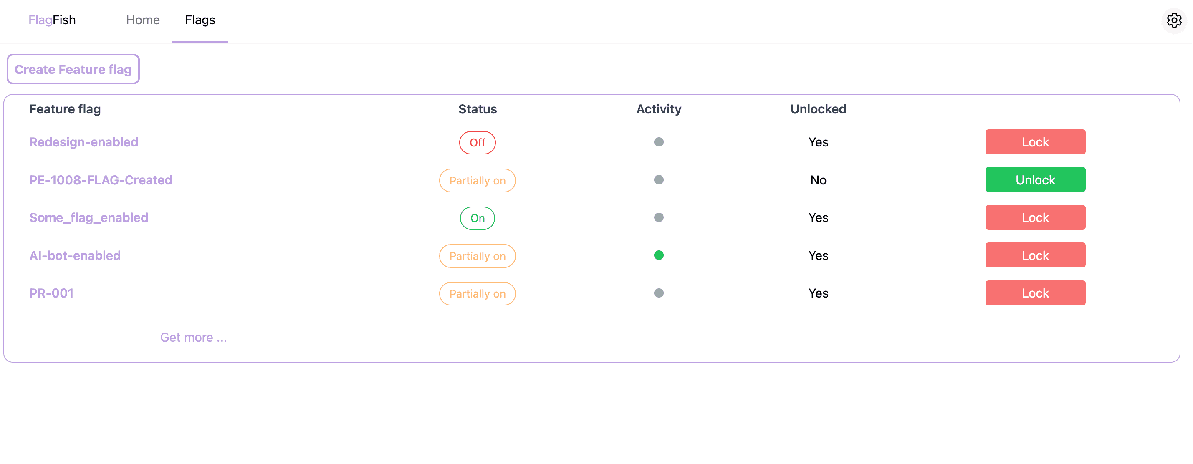Click the activity dot for PR-001

click(659, 293)
